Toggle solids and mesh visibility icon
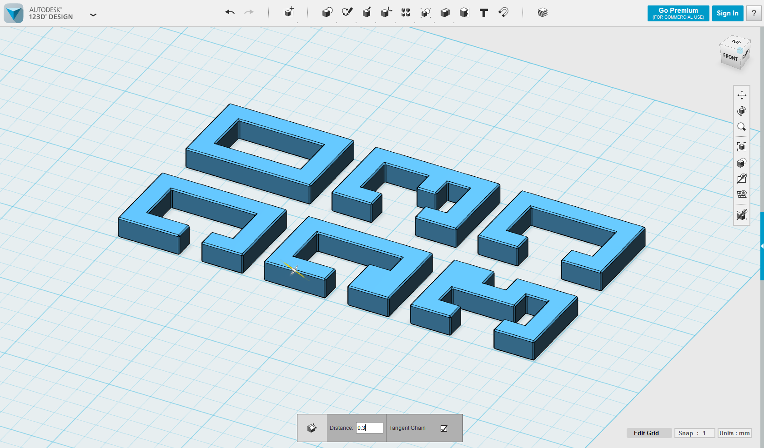This screenshot has height=448, width=764. (742, 179)
